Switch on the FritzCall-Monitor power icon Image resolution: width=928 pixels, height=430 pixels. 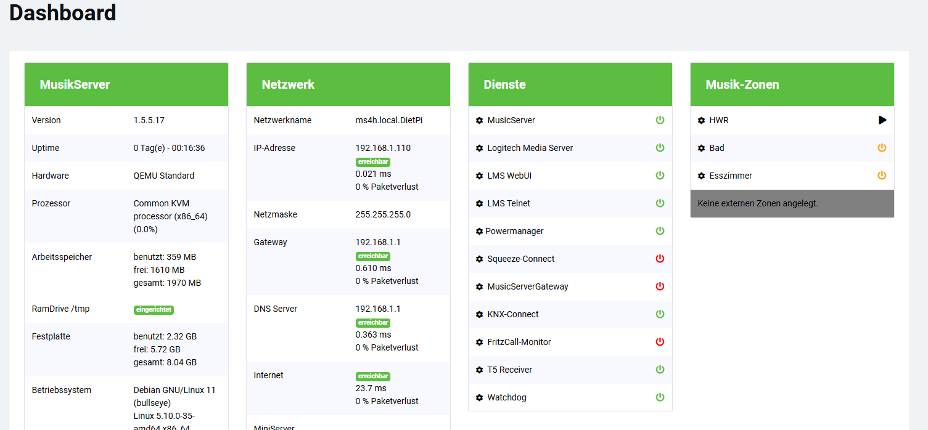pyautogui.click(x=660, y=342)
